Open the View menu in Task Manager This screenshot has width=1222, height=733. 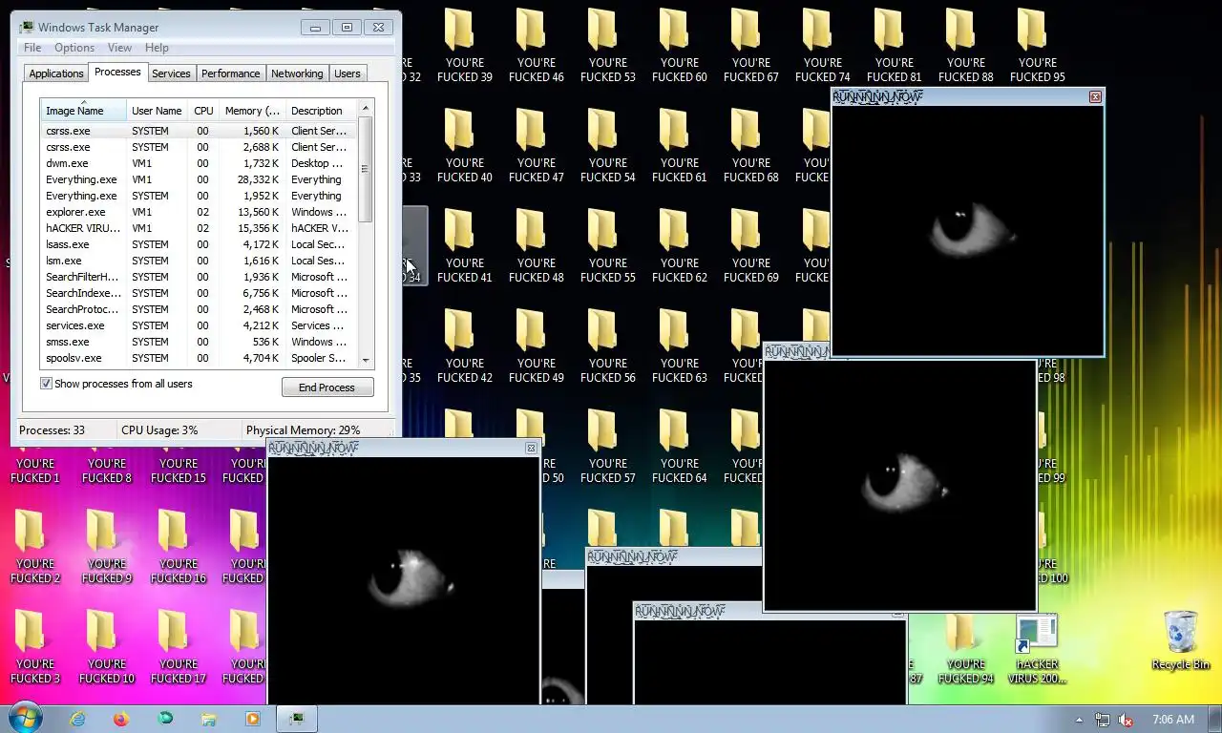pos(119,48)
